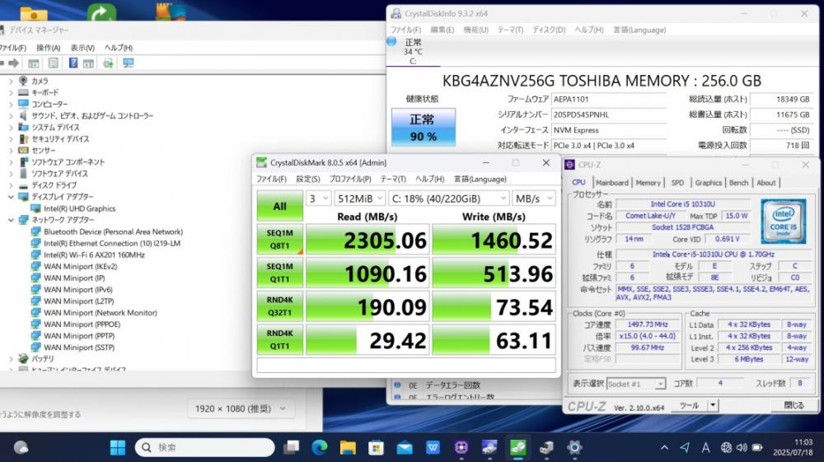Open the test count dropdown showing 3
The image size is (824, 462).
tap(318, 198)
